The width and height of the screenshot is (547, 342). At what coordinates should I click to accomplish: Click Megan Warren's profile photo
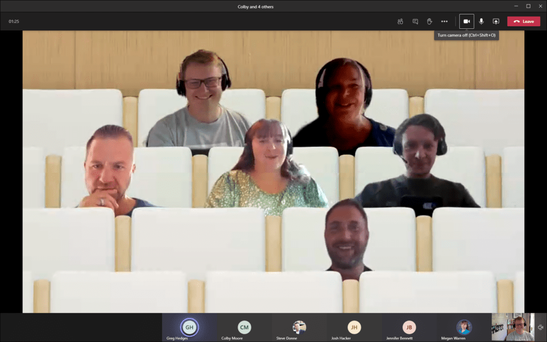[464, 327]
